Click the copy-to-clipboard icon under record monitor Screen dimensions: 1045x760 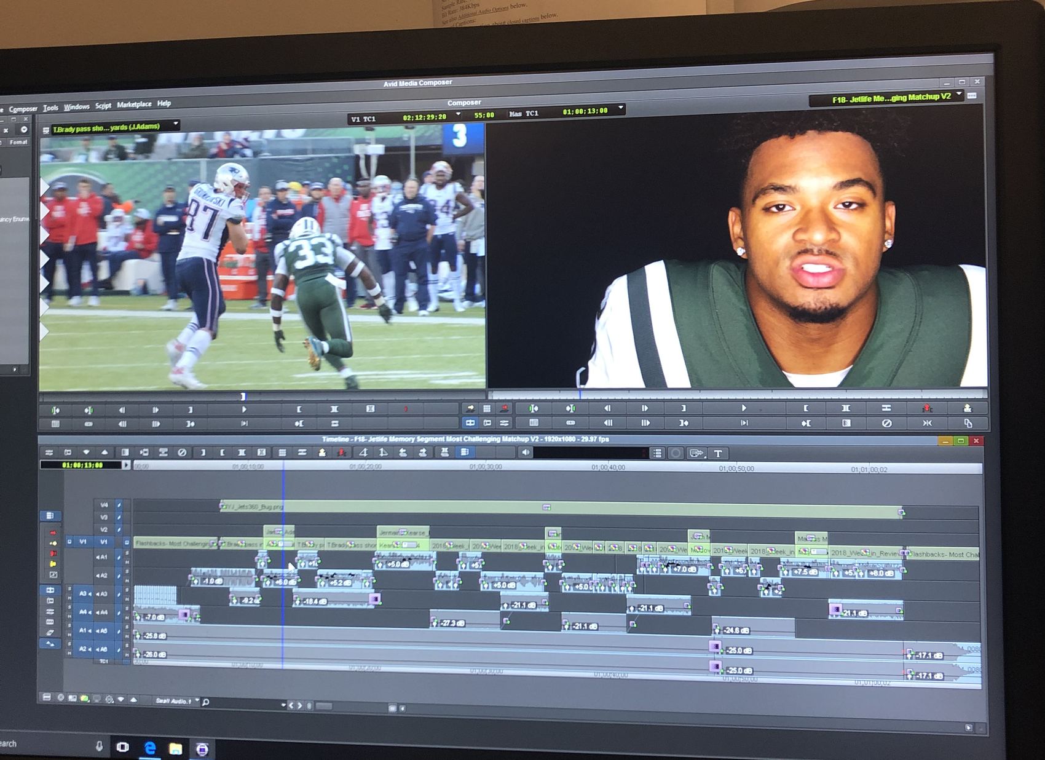pyautogui.click(x=968, y=423)
